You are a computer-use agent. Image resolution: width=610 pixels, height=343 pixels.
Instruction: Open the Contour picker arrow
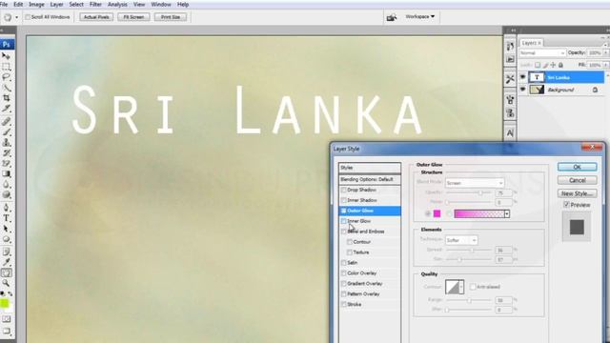click(x=461, y=287)
